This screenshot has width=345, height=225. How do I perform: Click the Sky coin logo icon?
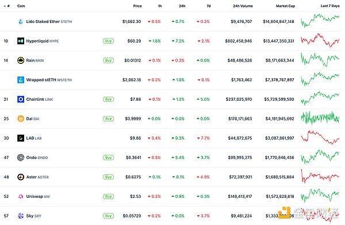pos(21,216)
